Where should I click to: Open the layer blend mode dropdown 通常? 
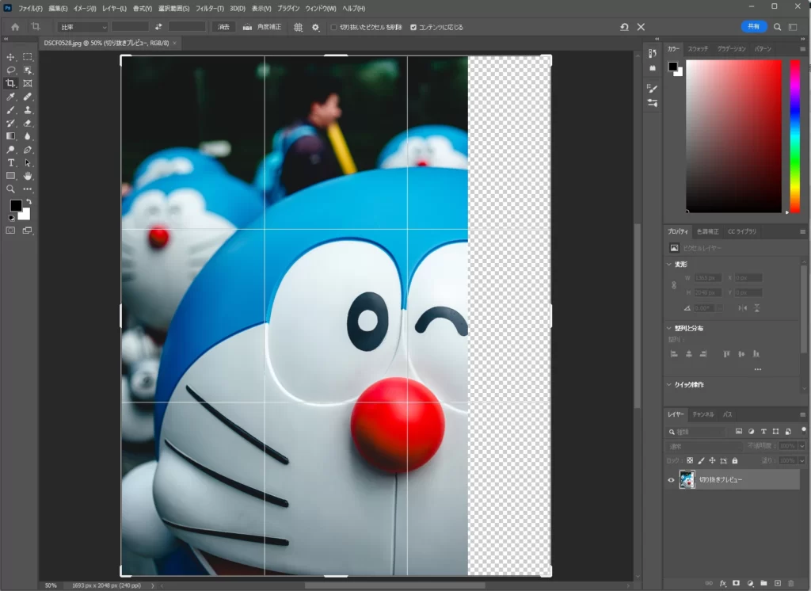[x=704, y=445]
